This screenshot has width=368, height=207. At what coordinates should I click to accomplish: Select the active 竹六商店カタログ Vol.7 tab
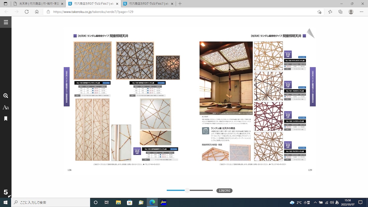tap(93, 4)
